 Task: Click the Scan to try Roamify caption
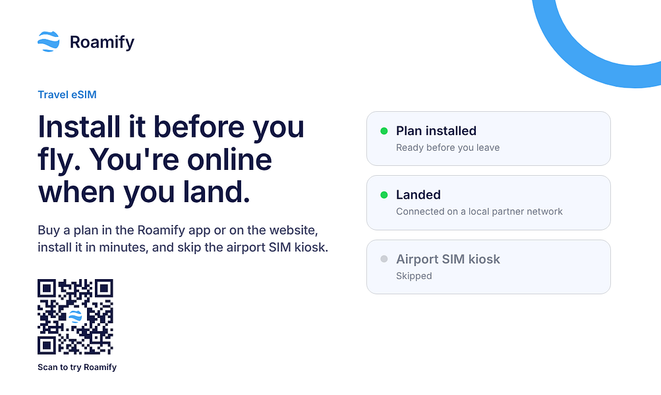(x=77, y=367)
